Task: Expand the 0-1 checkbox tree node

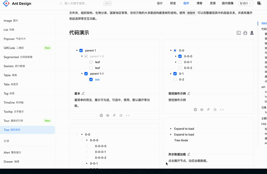Action: (x=171, y=74)
